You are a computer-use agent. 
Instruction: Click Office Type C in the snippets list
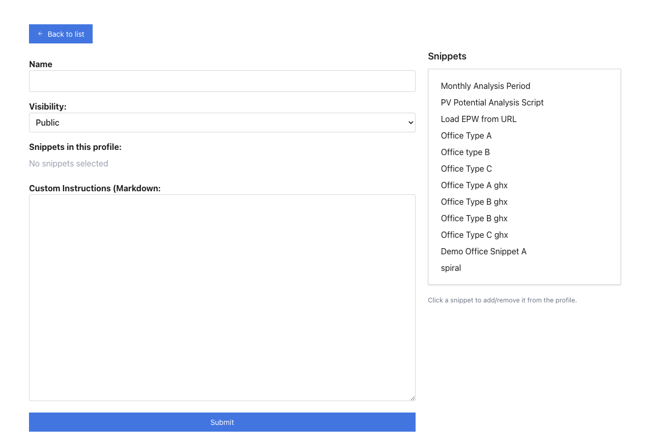pyautogui.click(x=466, y=169)
